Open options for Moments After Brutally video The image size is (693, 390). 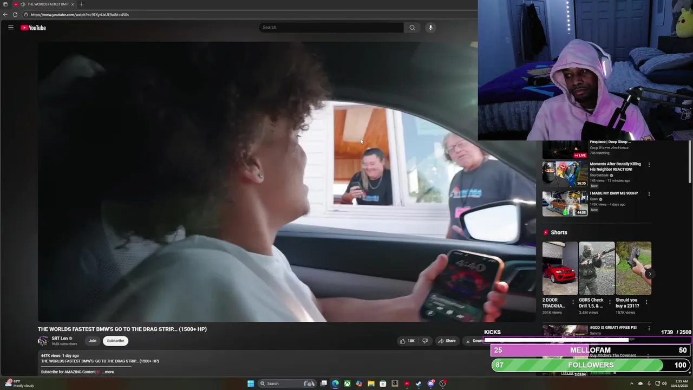[x=649, y=165]
